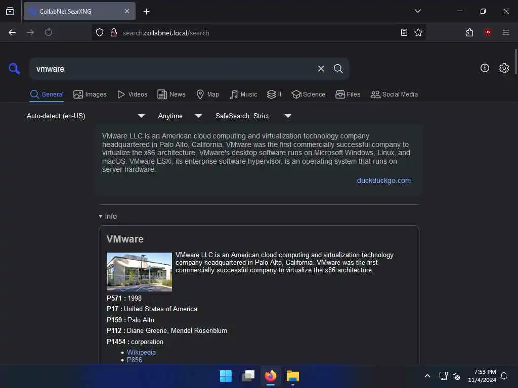This screenshot has width=518, height=388.
Task: Click the Firefox taskbar icon
Action: (271, 376)
